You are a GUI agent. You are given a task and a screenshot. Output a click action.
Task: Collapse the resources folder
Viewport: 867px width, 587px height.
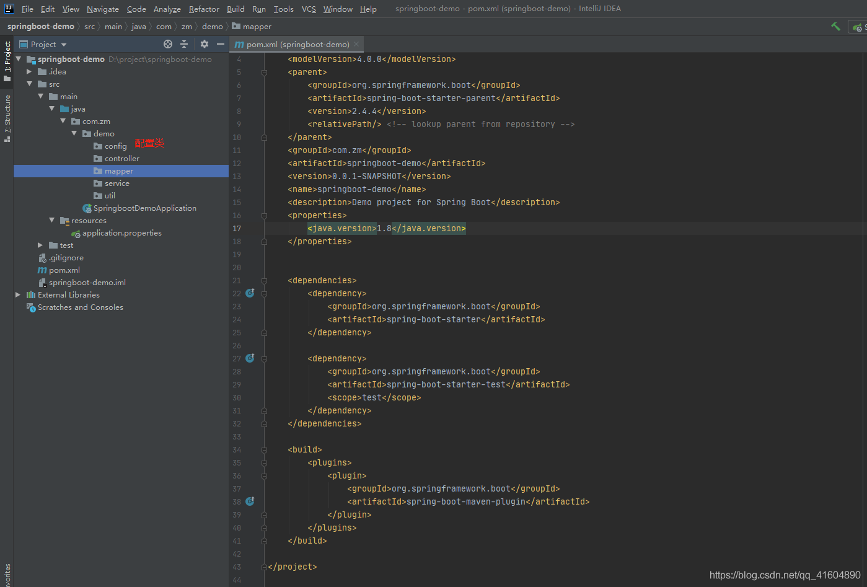click(x=52, y=221)
